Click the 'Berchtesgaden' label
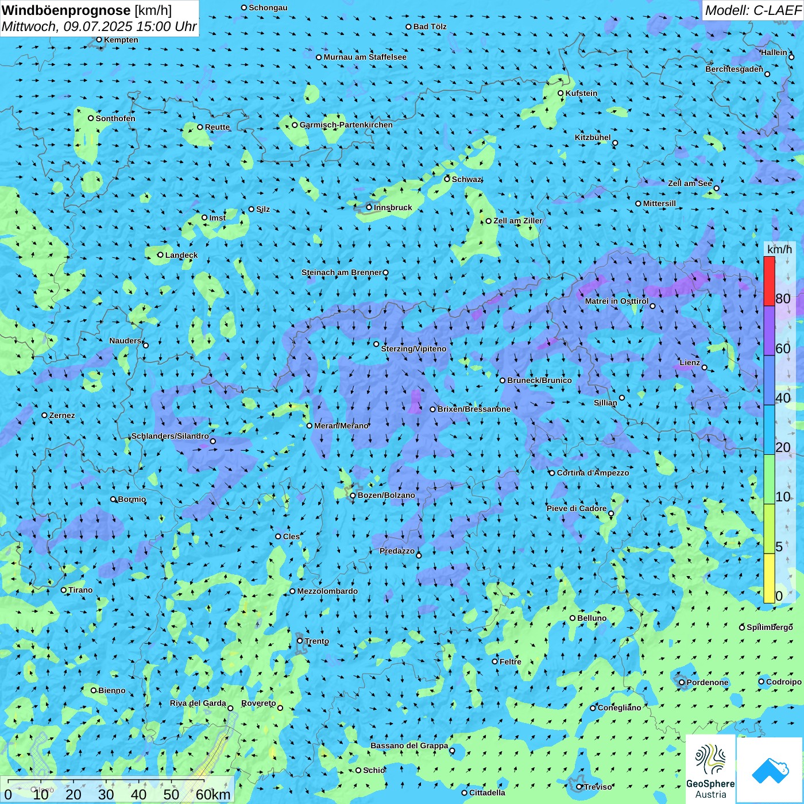 pos(734,69)
